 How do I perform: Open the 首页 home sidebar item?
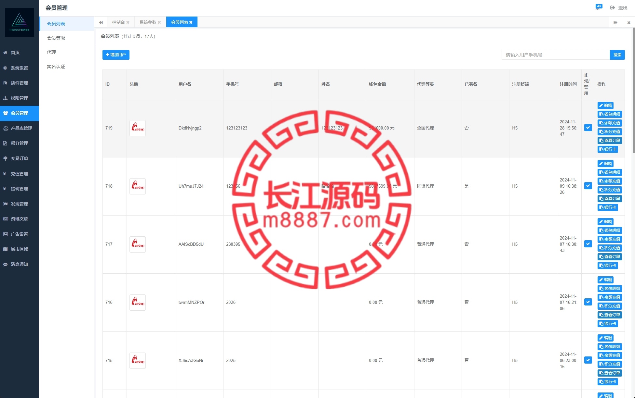coord(20,53)
